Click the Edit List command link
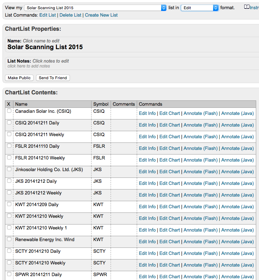The width and height of the screenshot is (259, 280). pos(48,15)
